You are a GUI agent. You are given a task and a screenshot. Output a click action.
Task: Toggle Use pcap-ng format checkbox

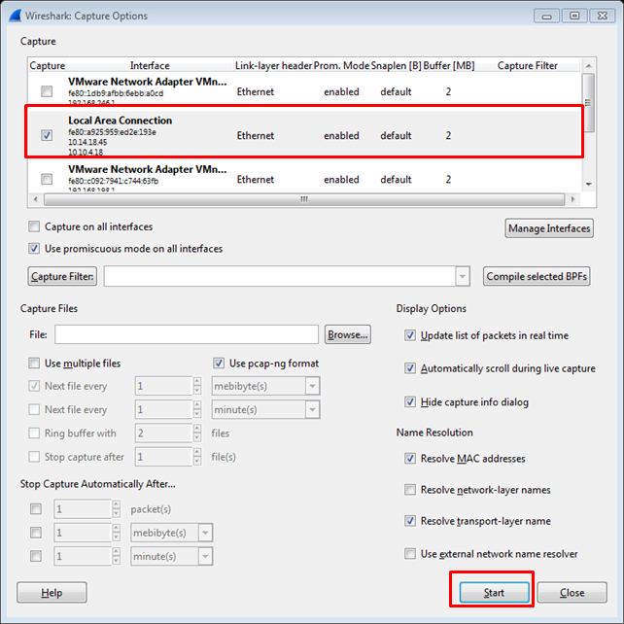click(x=219, y=363)
